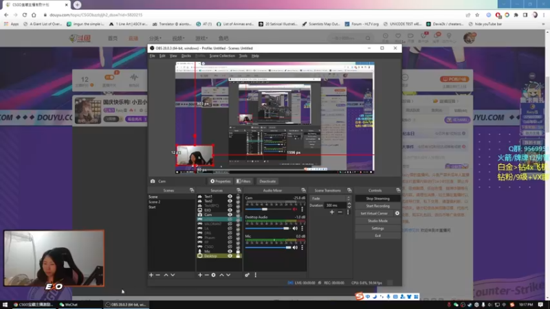550x309 pixels.
Task: Hide the EXO image source
Action: point(230,210)
